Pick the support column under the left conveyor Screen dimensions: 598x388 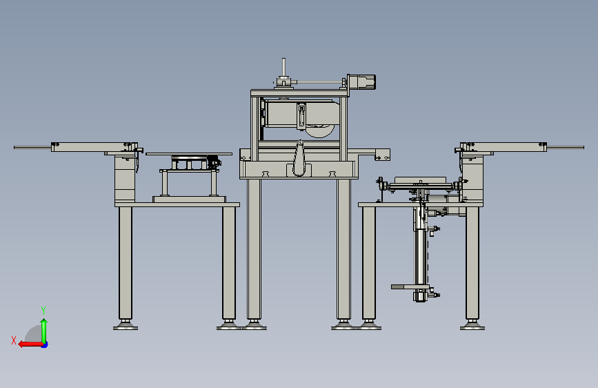pyautogui.click(x=125, y=178)
